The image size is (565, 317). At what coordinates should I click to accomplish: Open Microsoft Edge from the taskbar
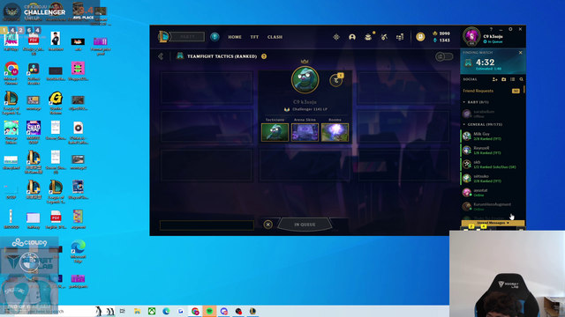pyautogui.click(x=166, y=311)
